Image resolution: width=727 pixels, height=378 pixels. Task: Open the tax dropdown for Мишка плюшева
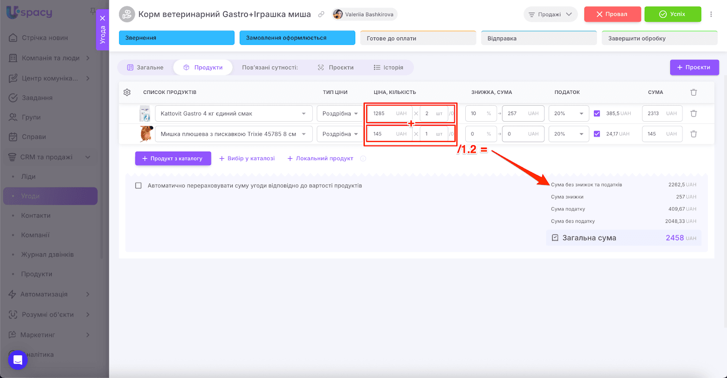(x=568, y=134)
